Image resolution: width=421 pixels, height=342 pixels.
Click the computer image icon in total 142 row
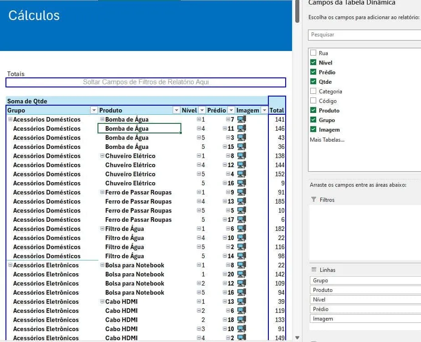241,274
